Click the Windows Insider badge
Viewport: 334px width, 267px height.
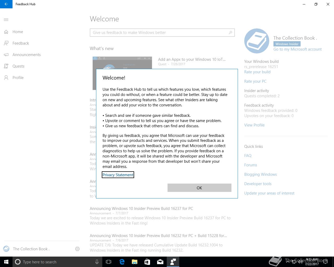(x=287, y=44)
